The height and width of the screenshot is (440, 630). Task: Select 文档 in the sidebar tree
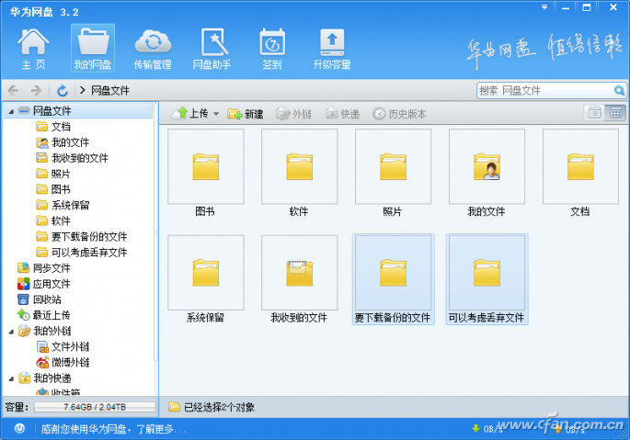tap(53, 127)
